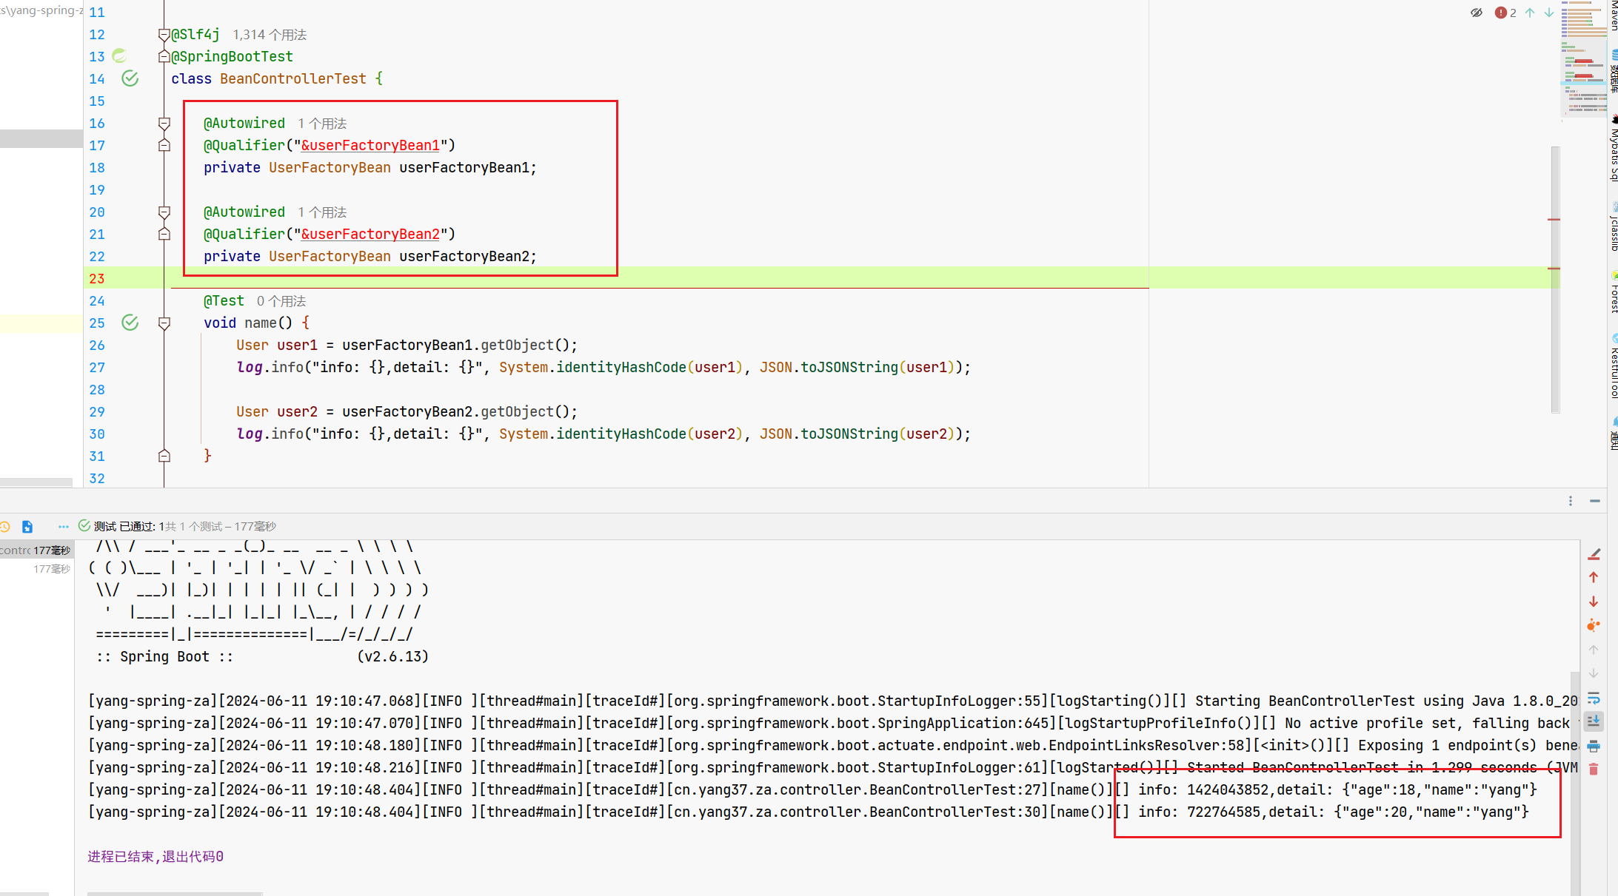Collapse the fold marker at line 12
This screenshot has height=896, width=1618.
click(x=164, y=34)
